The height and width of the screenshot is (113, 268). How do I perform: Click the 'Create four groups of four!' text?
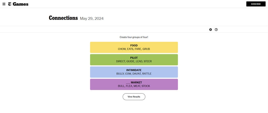pos(134,37)
